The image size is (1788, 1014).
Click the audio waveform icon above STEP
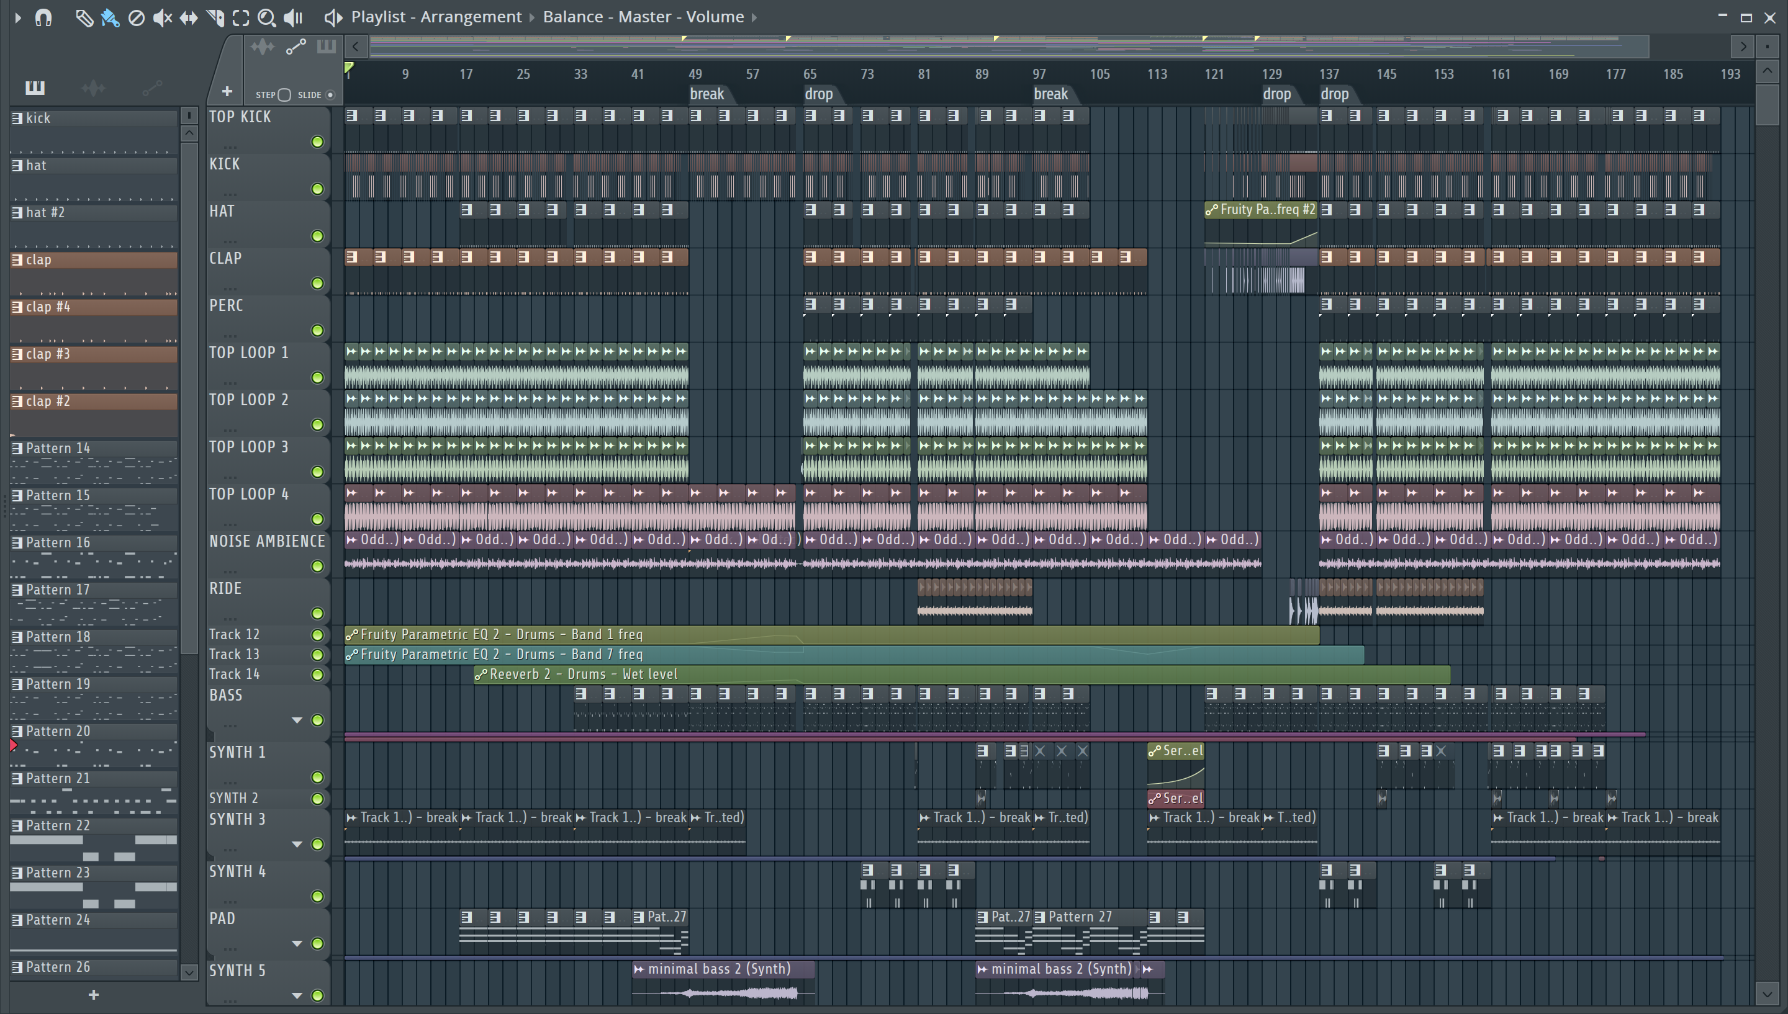[263, 47]
